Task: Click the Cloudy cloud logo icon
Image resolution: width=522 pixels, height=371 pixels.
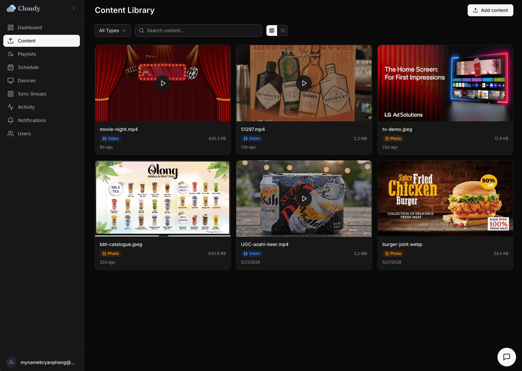Action: pos(11,9)
